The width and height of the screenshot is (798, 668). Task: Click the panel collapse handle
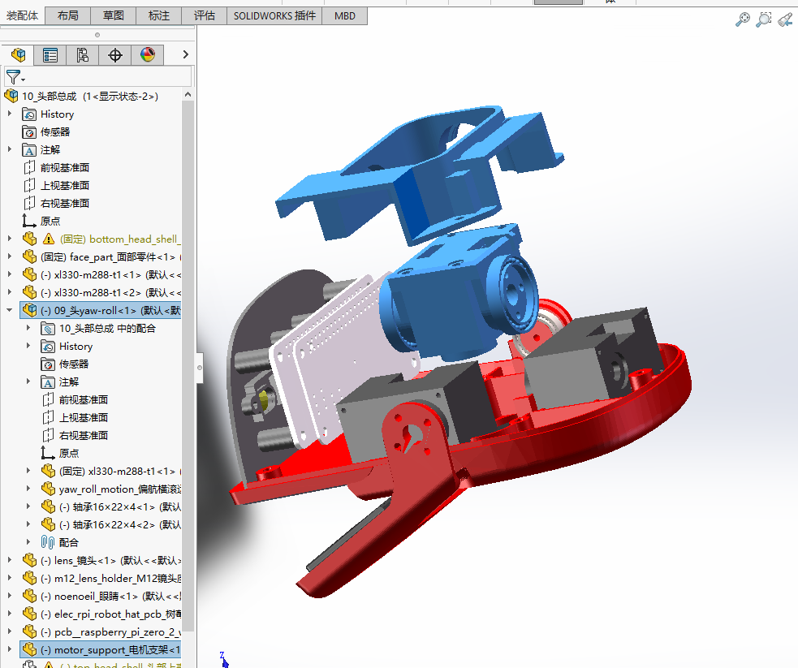(200, 368)
